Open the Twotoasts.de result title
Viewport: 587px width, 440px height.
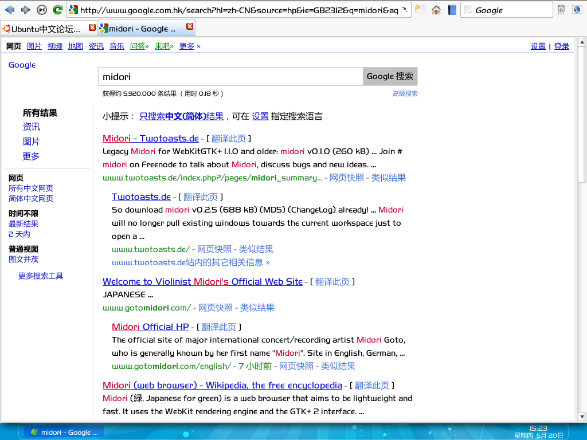tap(141, 197)
